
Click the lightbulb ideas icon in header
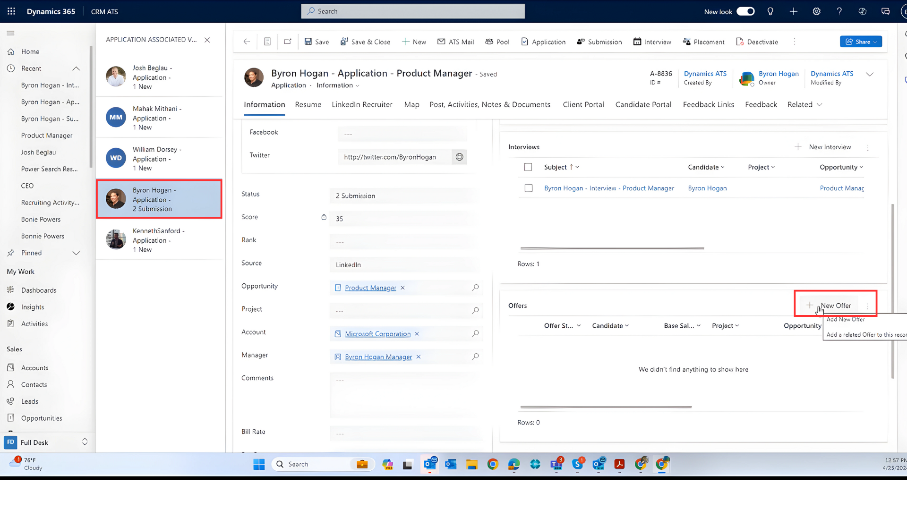tap(770, 11)
